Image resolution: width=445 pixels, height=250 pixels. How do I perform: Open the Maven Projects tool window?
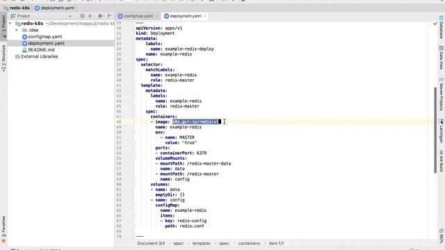click(442, 94)
